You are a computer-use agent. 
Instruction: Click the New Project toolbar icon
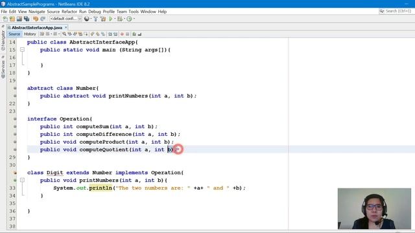click(12, 19)
